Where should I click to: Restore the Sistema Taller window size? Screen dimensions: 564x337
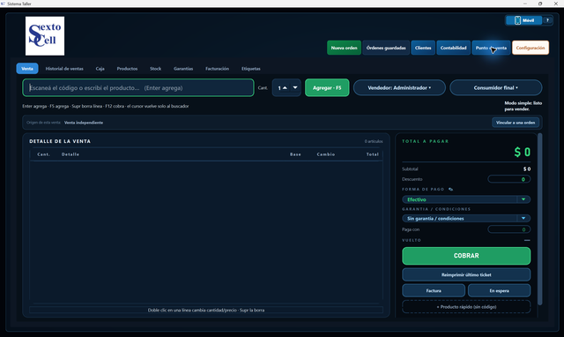point(540,4)
